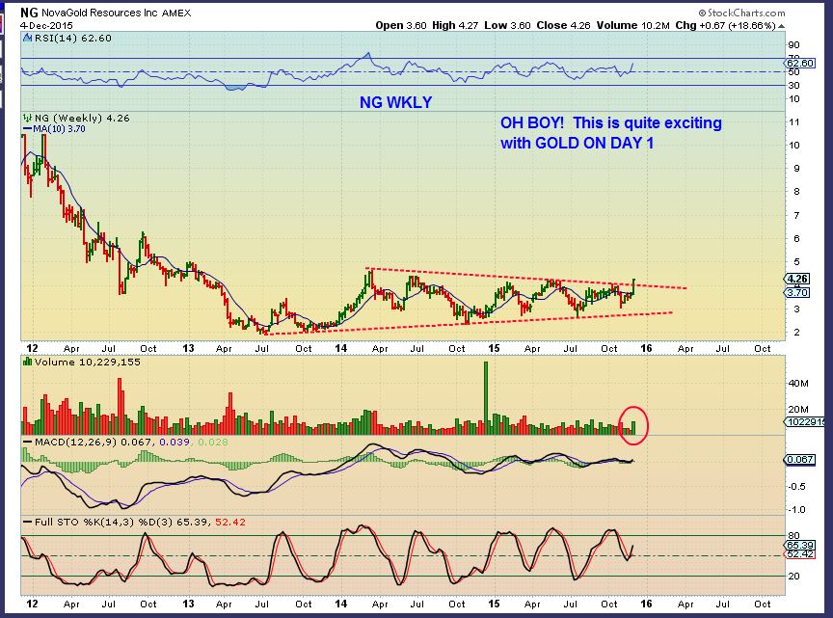Image resolution: width=833 pixels, height=618 pixels.
Task: Click the 4.26 last price tag
Action: 797,279
